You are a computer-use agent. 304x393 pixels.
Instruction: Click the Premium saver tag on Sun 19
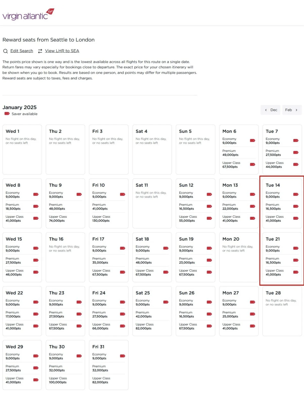click(209, 260)
